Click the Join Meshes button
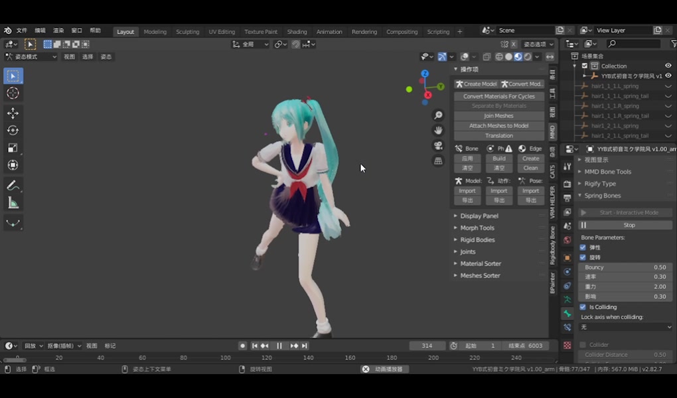Image resolution: width=677 pixels, height=398 pixels. coord(499,116)
